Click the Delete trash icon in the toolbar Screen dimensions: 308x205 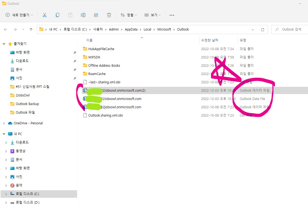click(x=109, y=15)
